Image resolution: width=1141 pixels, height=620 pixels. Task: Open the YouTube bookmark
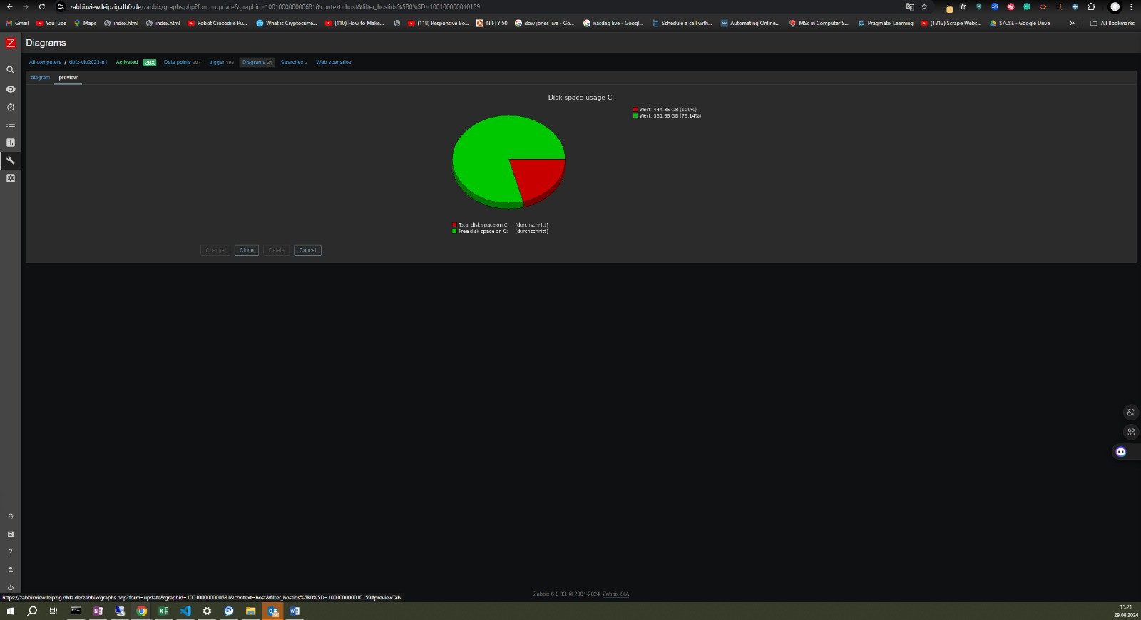click(51, 23)
